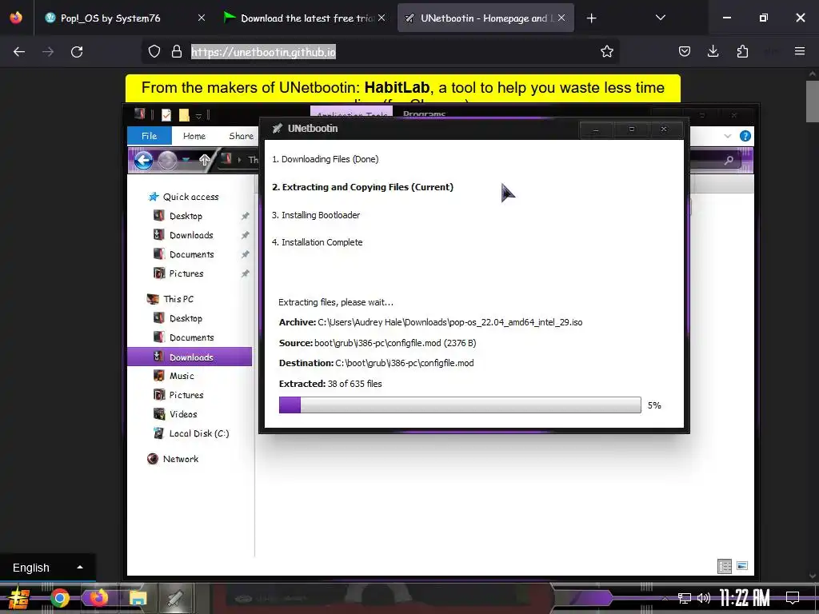Open Home ribbon tab in File Explorer
Screen dimensions: 819x614
(194, 136)
